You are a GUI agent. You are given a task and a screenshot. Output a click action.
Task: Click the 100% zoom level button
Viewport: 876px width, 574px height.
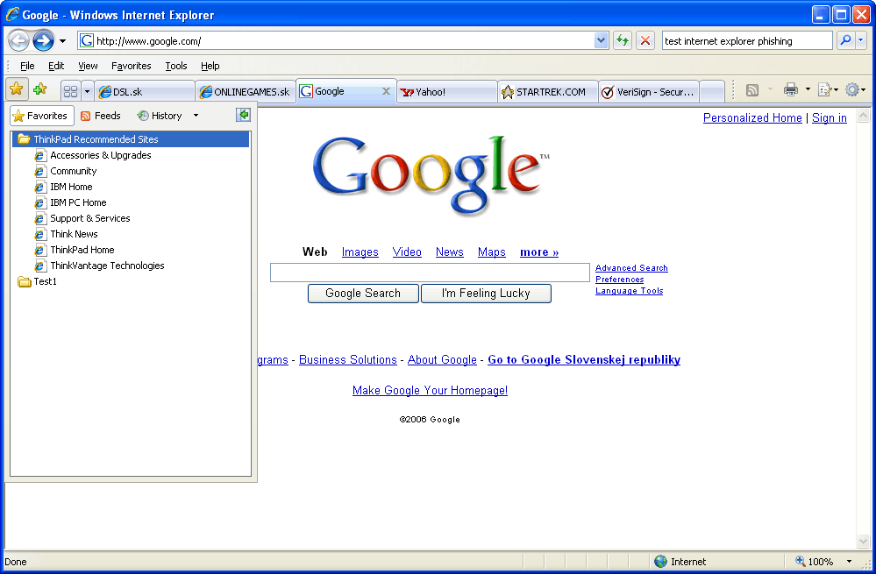[x=815, y=562]
